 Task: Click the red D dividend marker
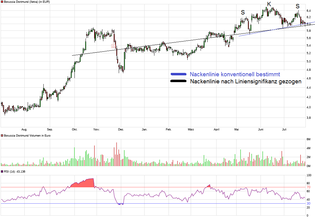pyautogui.click(x=113, y=46)
